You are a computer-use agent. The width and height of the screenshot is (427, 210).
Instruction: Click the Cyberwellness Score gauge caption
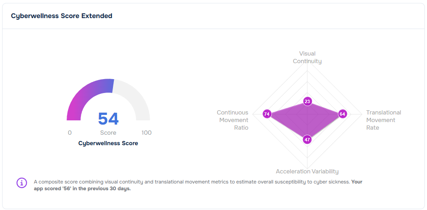[x=108, y=143]
